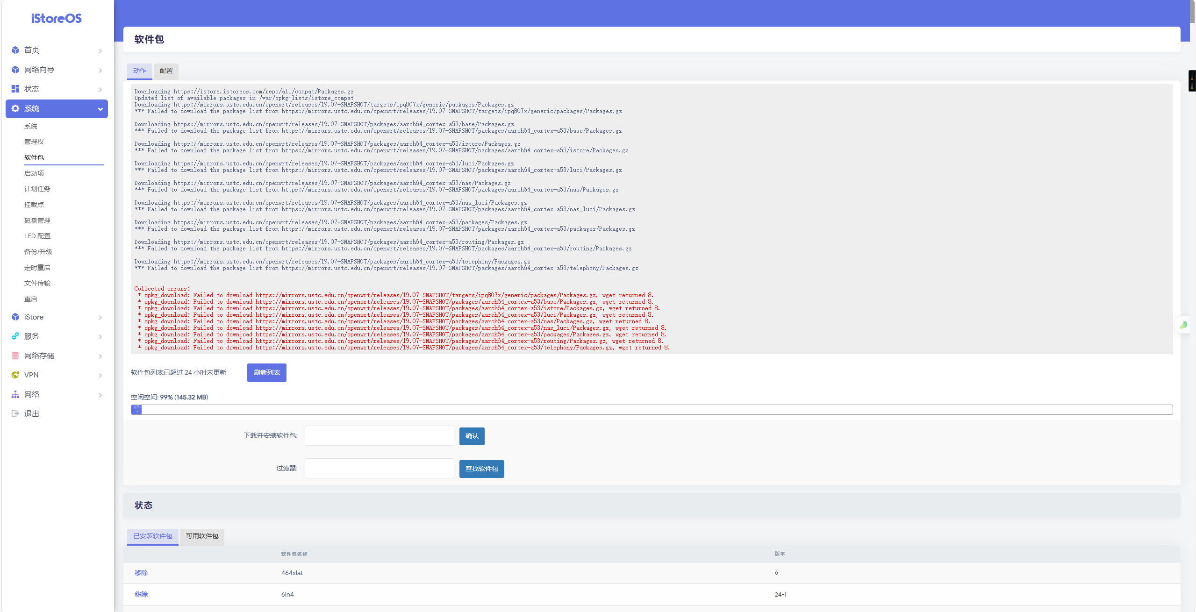Open 启动项 in the sidebar submenu

coord(34,173)
